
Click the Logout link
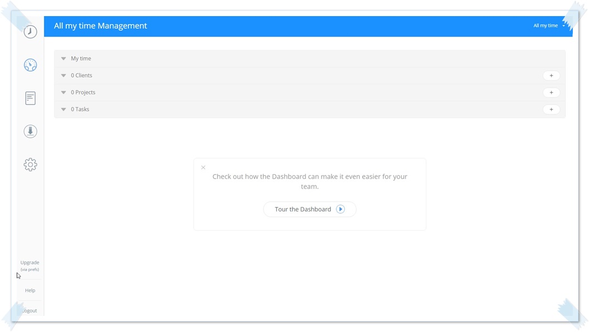click(30, 310)
